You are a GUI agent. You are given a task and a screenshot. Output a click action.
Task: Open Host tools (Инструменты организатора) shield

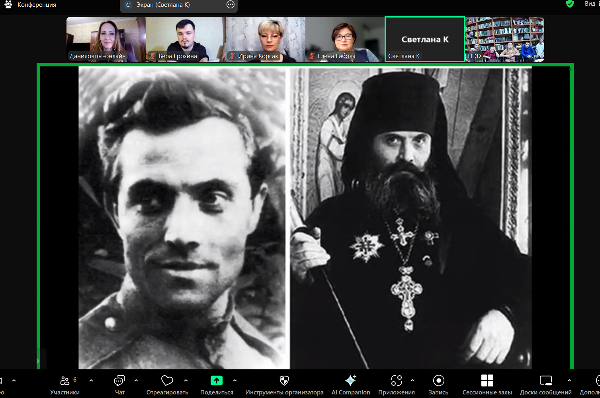click(284, 381)
